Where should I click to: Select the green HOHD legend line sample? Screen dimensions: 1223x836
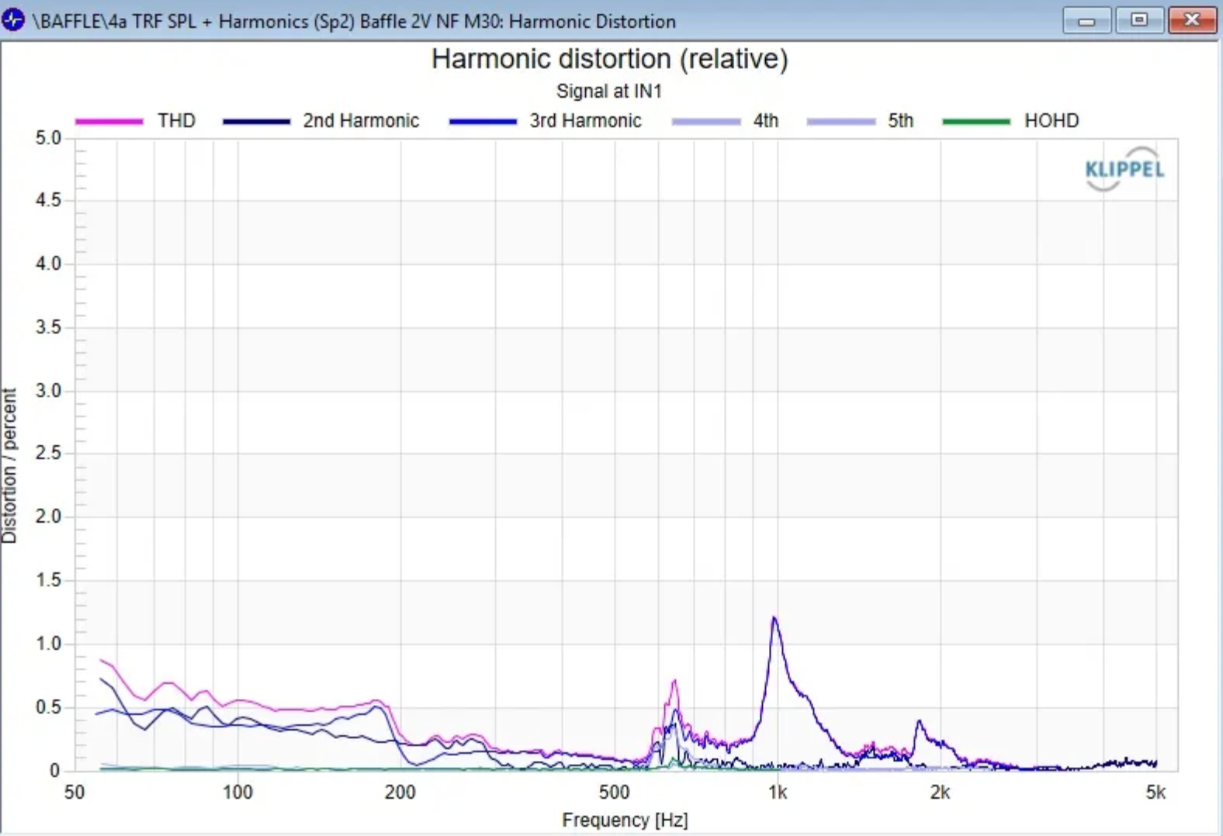pyautogui.click(x=976, y=122)
